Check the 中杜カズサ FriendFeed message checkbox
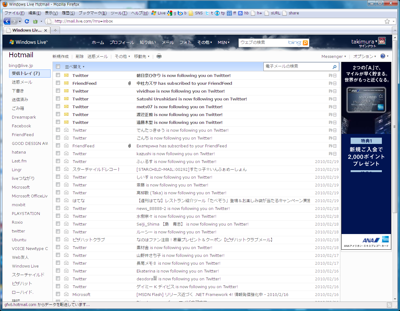Viewport: 400px width, 311px height. (58, 83)
